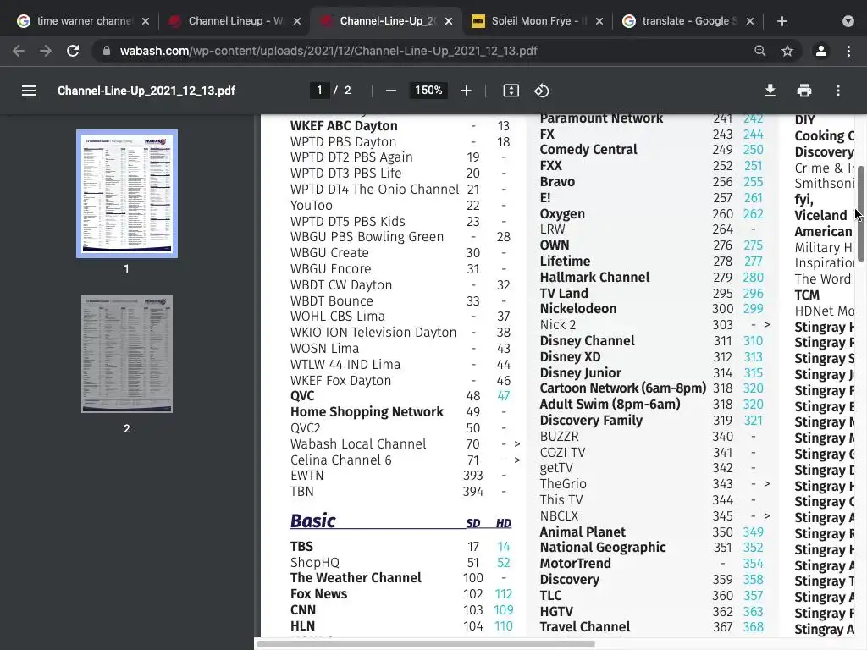
Task: Click Disney Junior text
Action: tap(580, 372)
